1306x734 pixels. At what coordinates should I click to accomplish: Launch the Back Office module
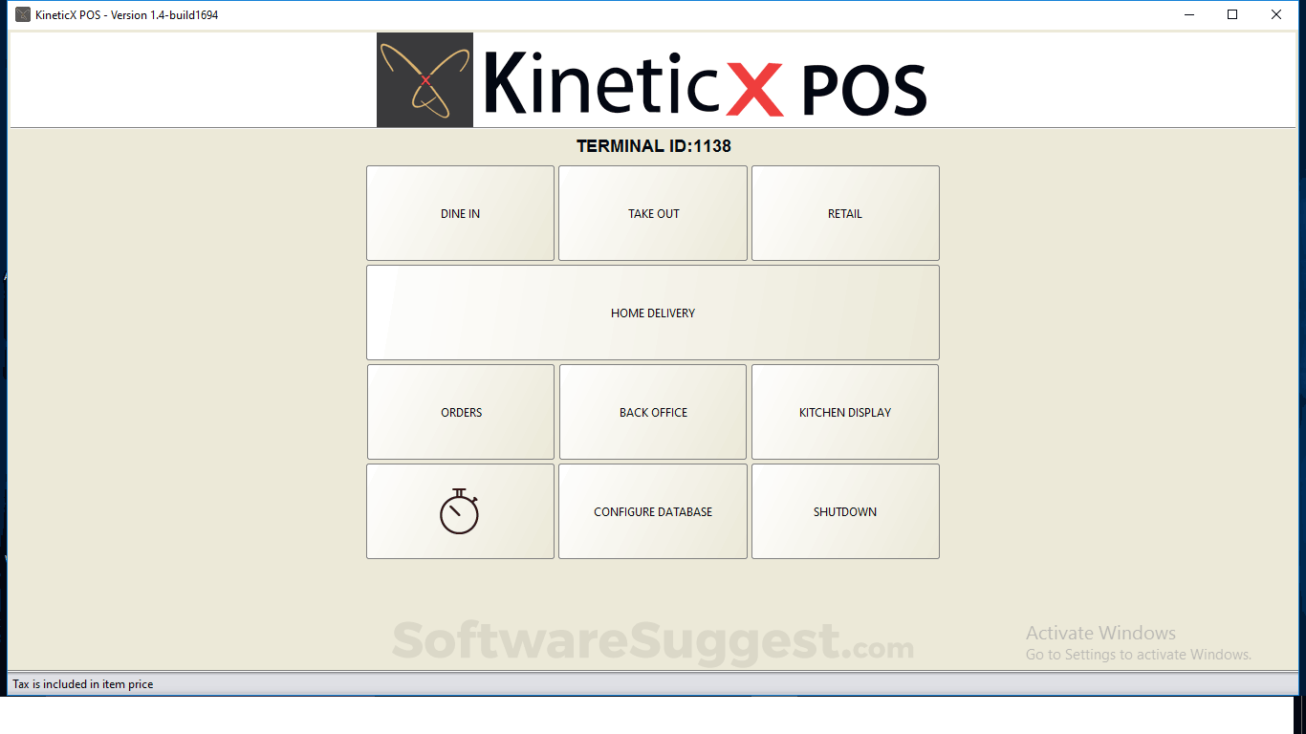pos(653,412)
